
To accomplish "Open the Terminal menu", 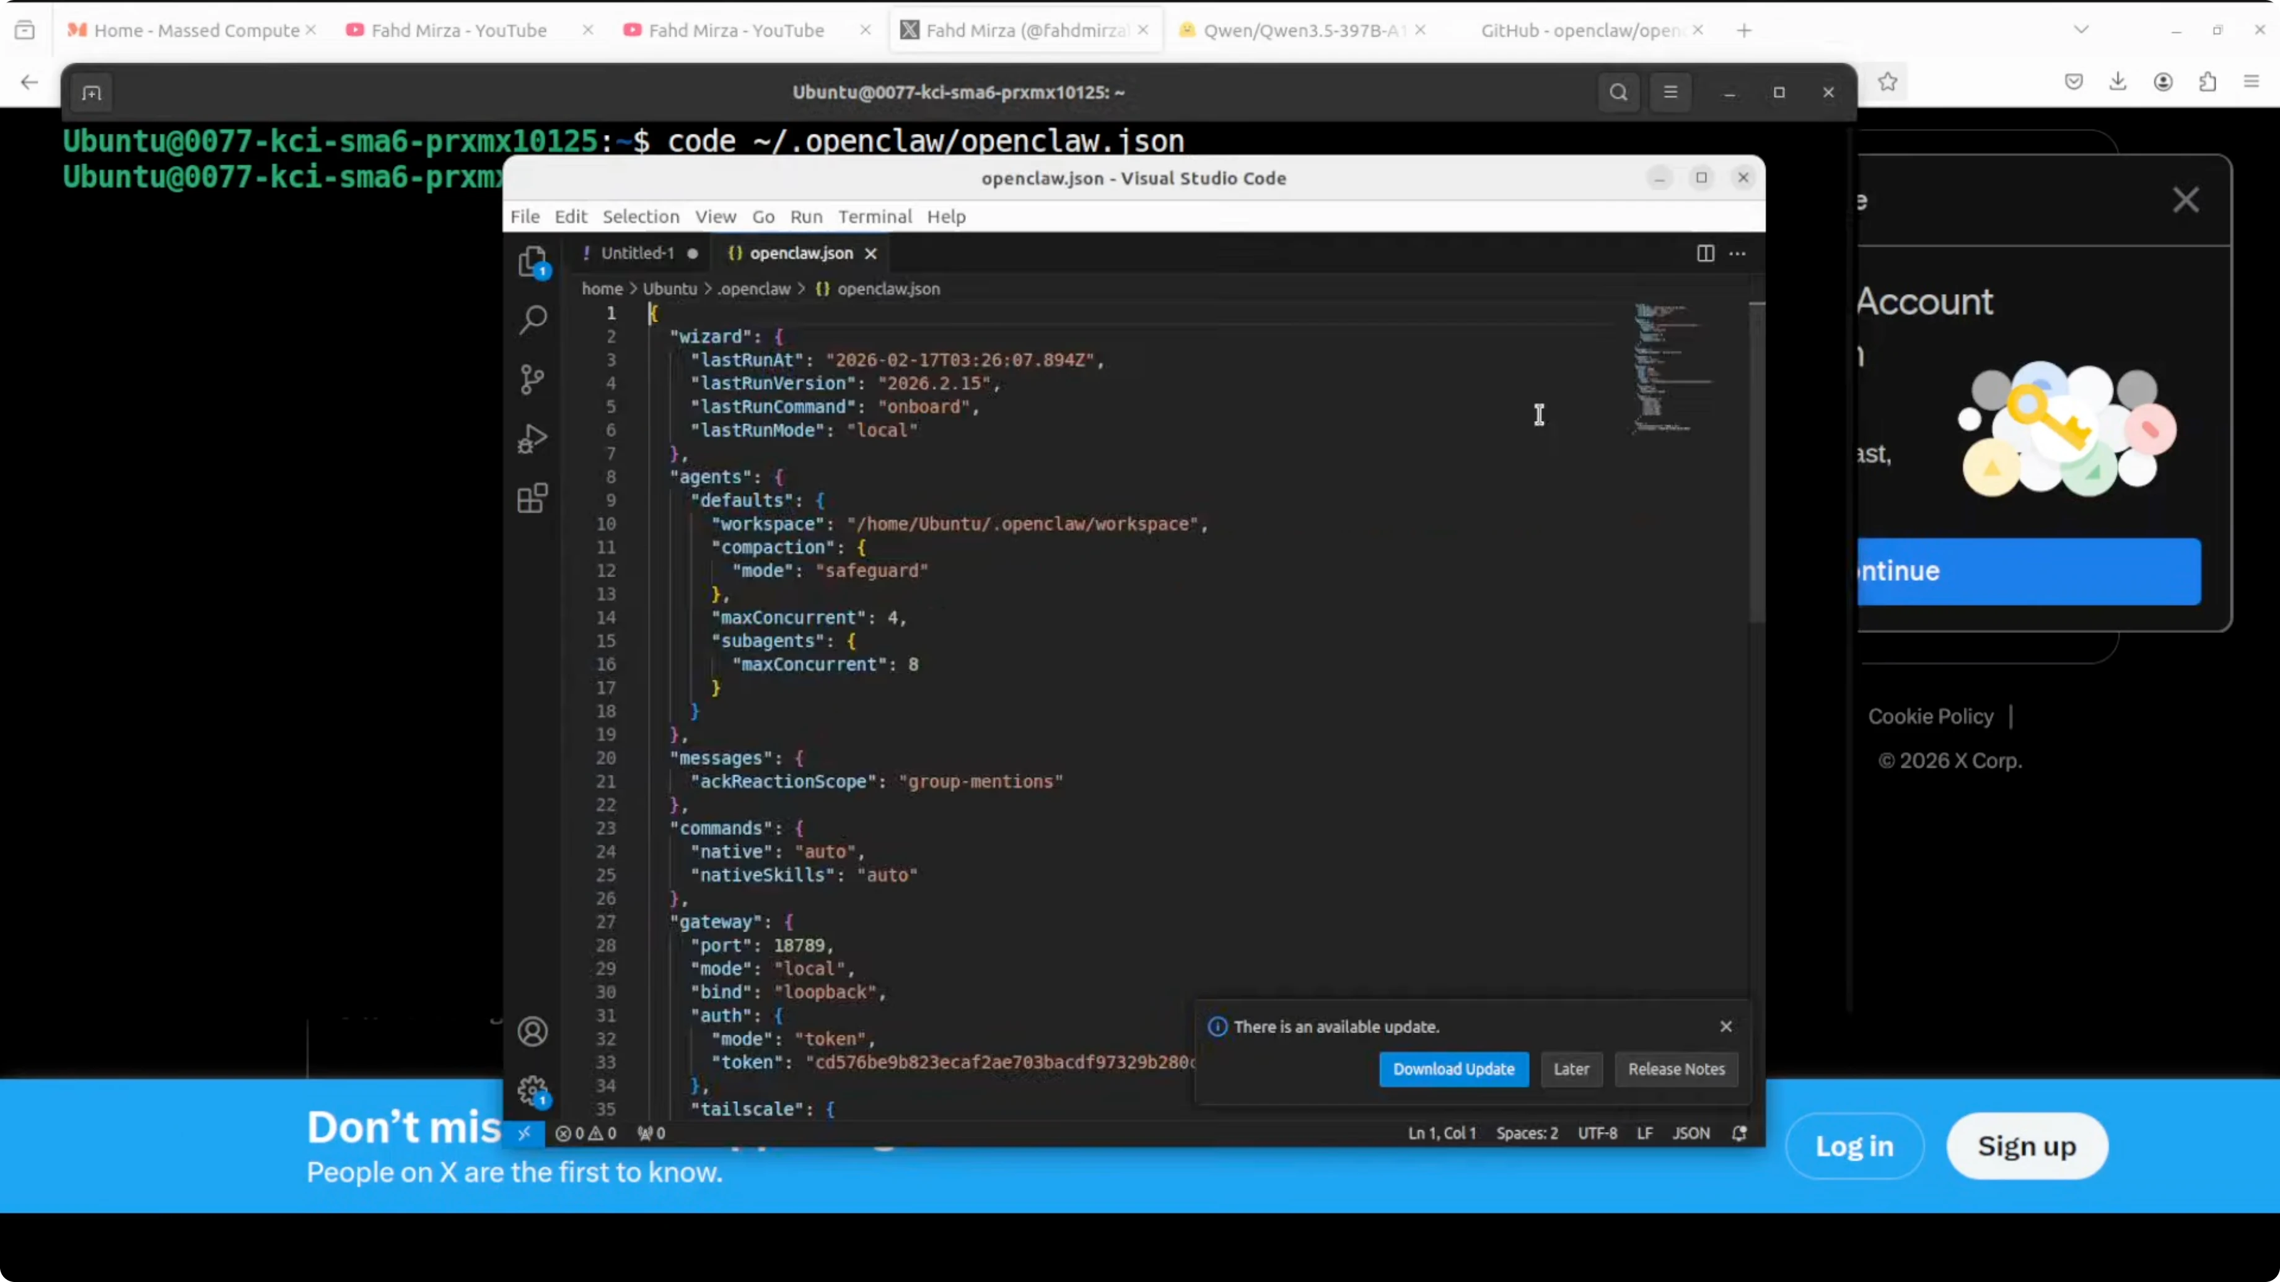I will pos(874,217).
